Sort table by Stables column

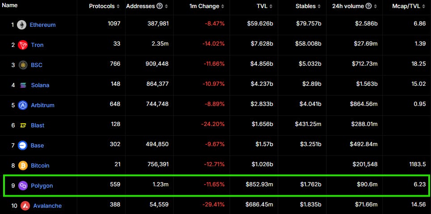tap(319, 6)
